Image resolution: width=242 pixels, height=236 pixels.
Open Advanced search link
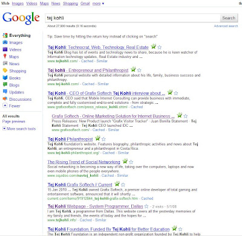226,26
